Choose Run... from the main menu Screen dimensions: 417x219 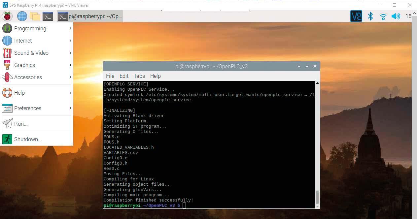coord(37,124)
